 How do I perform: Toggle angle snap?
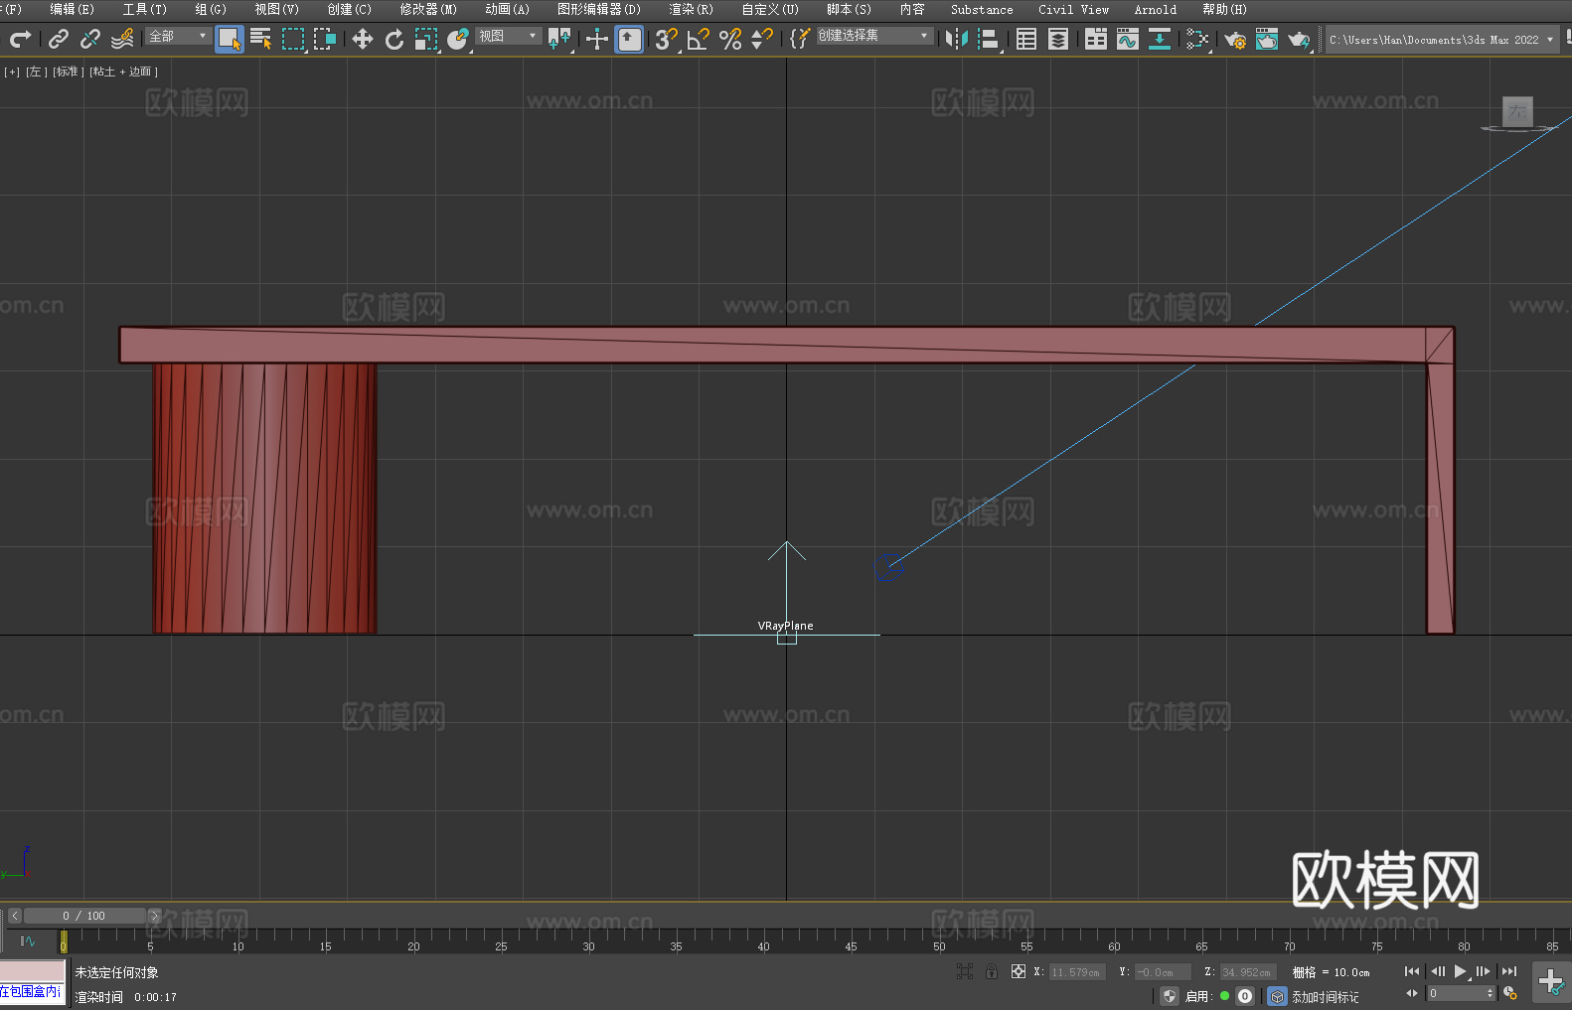pos(699,39)
